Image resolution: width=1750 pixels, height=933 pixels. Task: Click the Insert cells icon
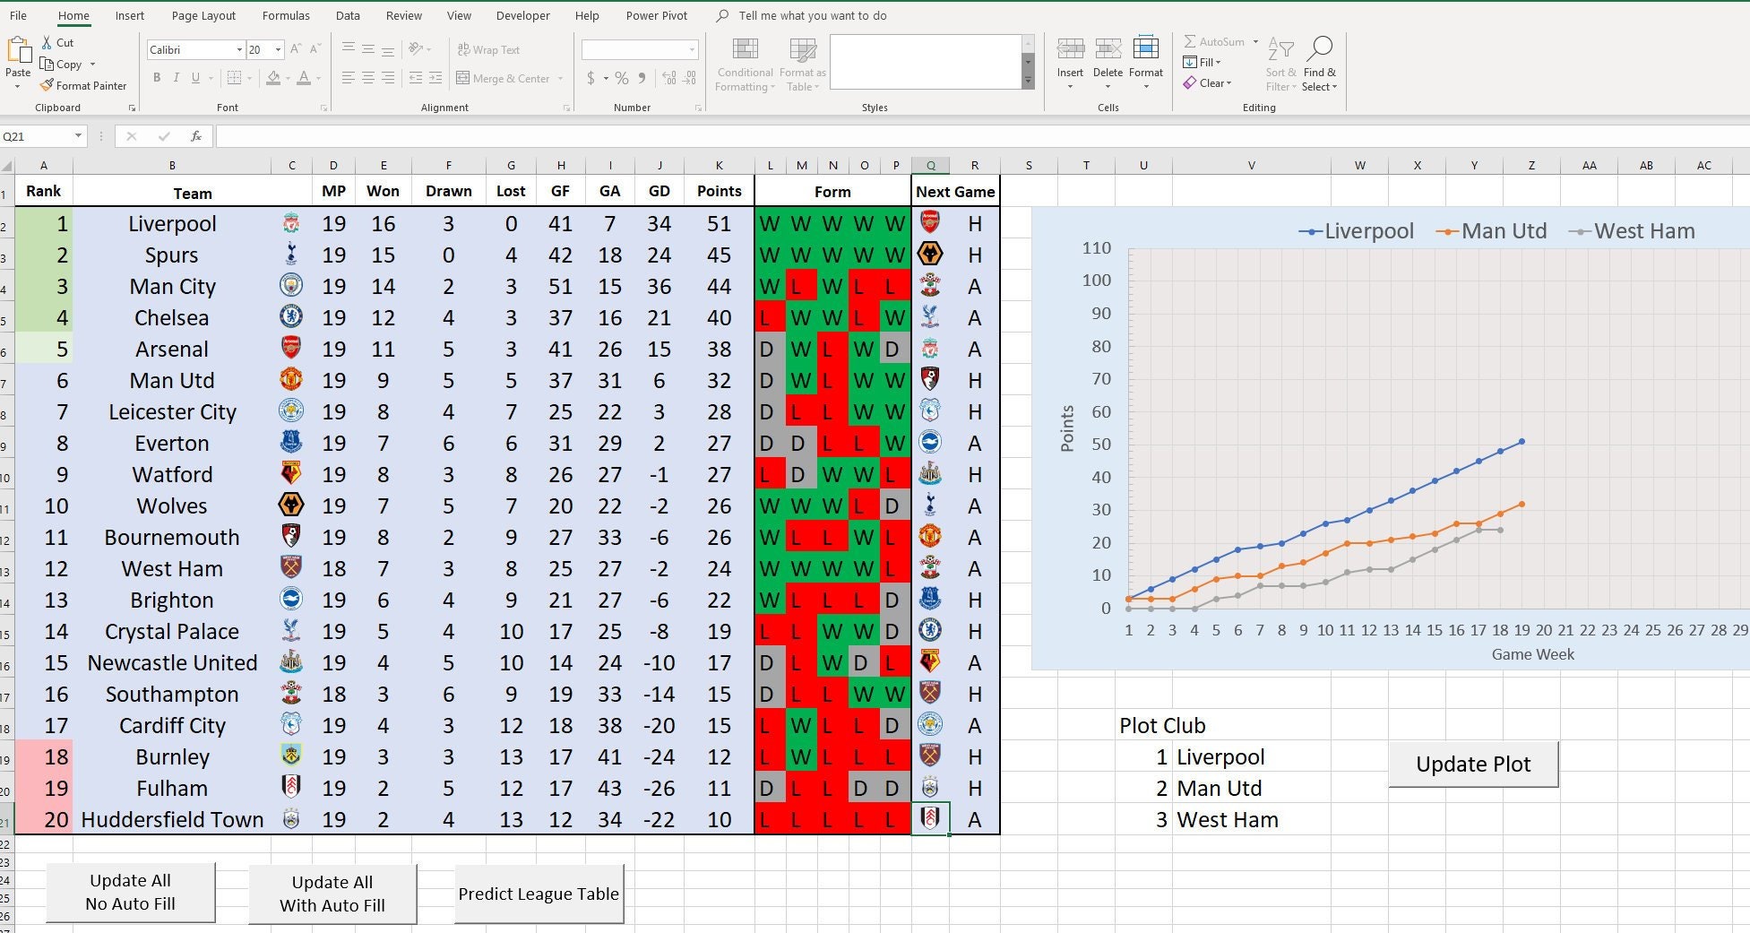pos(1070,49)
